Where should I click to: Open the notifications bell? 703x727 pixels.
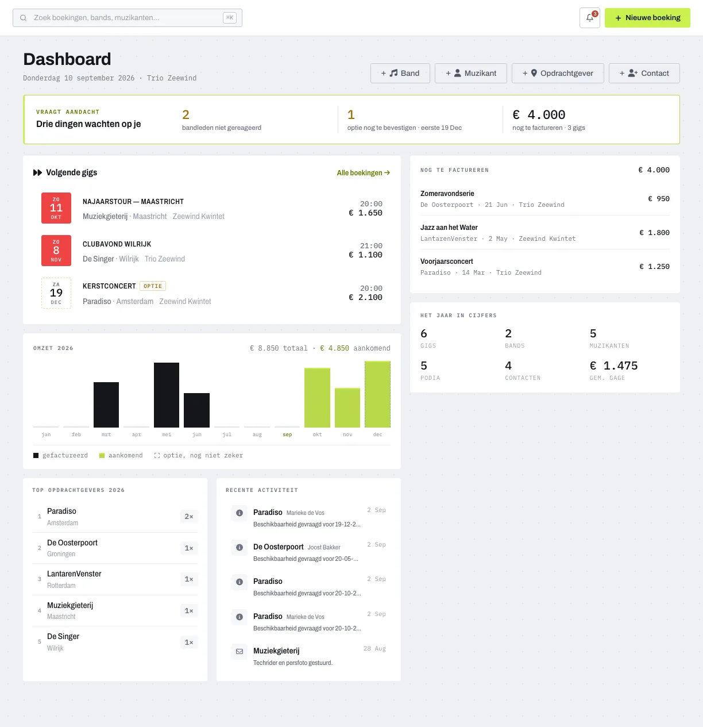pos(590,18)
